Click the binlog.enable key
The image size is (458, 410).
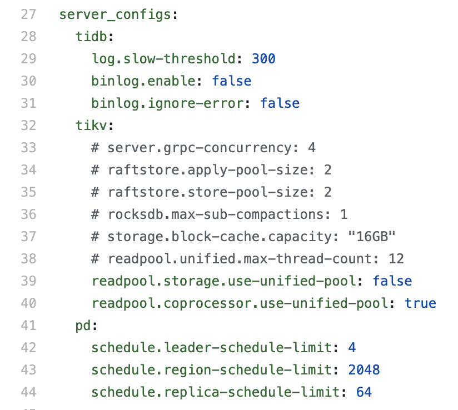[x=143, y=81]
